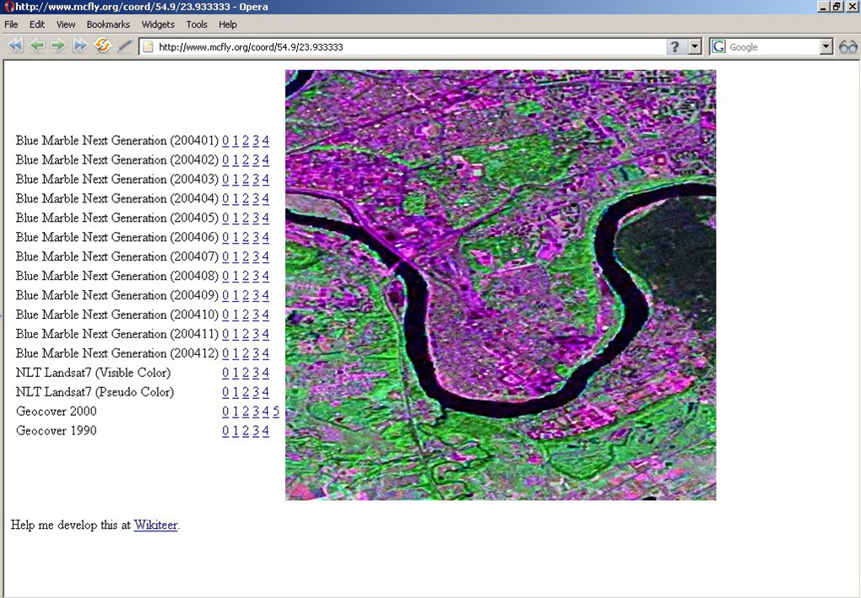The height and width of the screenshot is (598, 861).
Task: Click the satellite map image
Action: coord(501,285)
